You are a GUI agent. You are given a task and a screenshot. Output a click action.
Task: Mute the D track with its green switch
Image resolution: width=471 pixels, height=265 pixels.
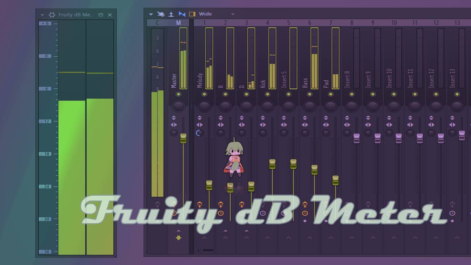coord(246,94)
